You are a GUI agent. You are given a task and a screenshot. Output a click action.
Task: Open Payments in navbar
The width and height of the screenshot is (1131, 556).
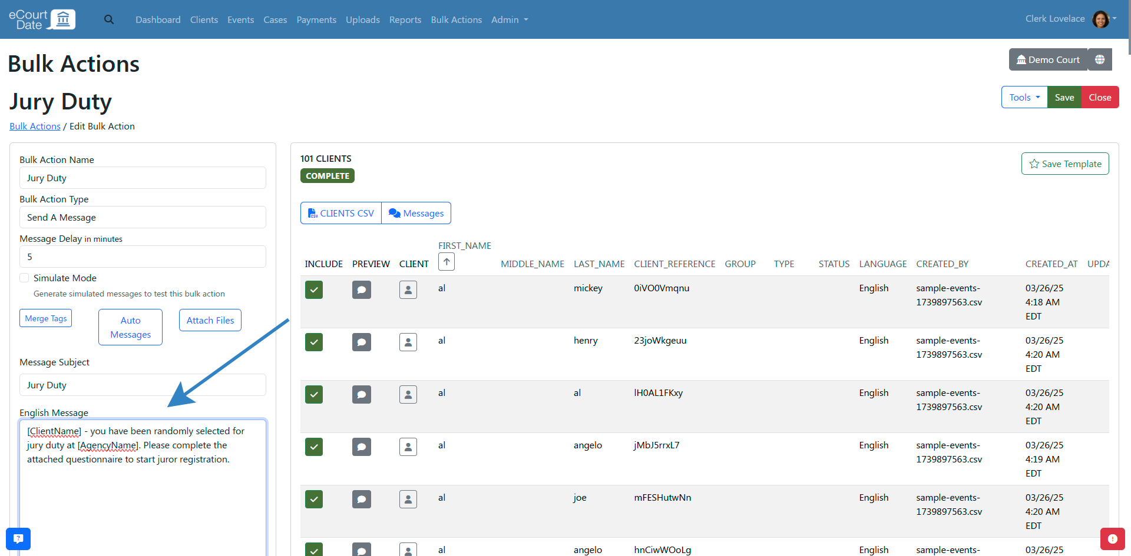click(x=316, y=19)
